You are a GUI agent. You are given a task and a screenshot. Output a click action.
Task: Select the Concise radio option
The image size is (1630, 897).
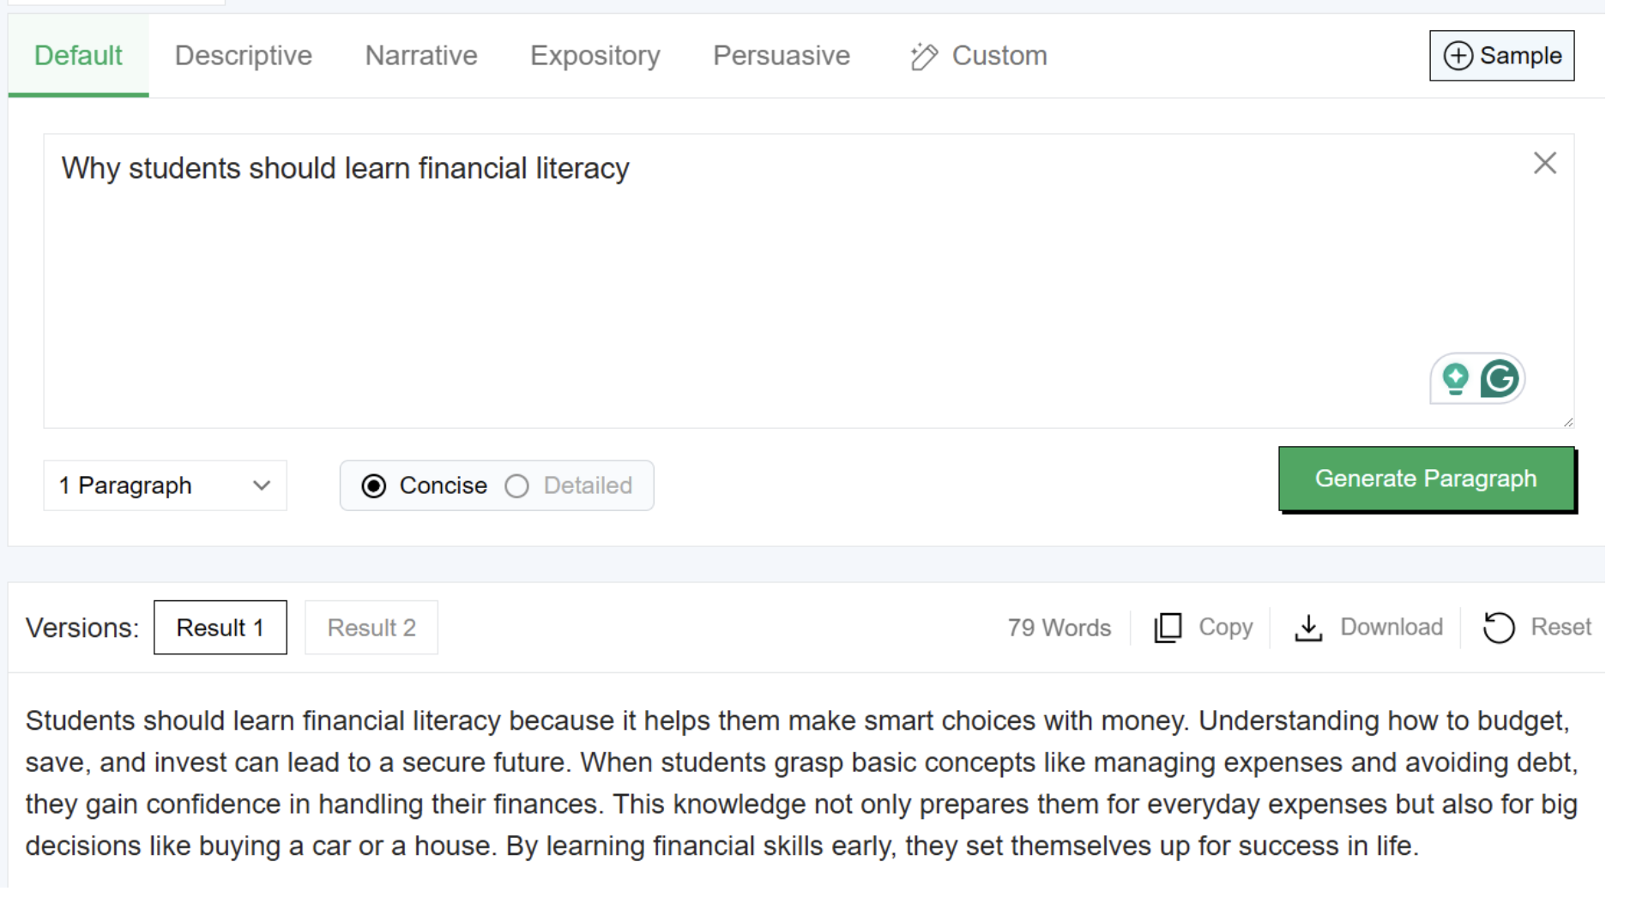(374, 486)
